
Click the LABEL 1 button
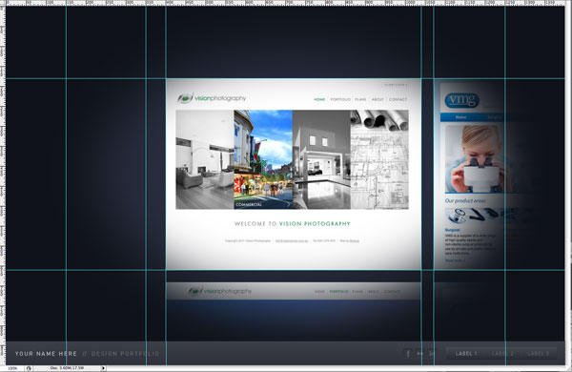pyautogui.click(x=466, y=353)
